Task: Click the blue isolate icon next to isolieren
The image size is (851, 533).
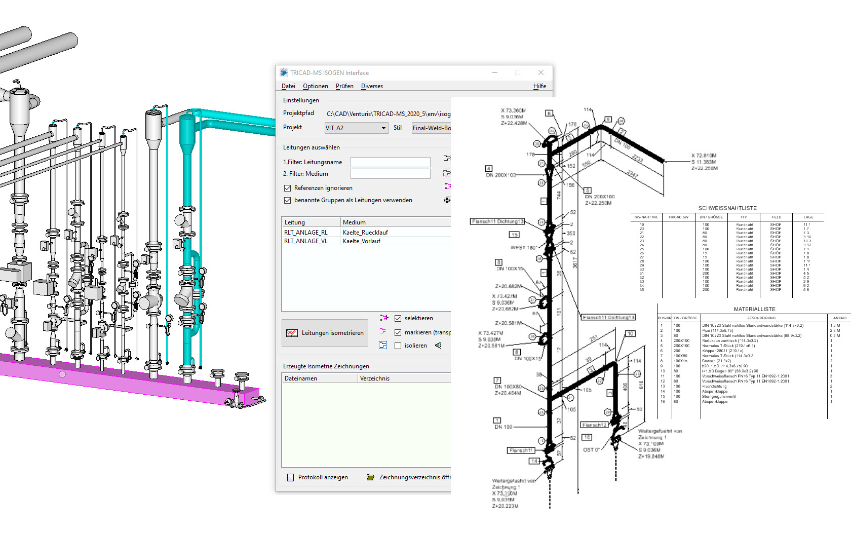Action: pos(383,345)
